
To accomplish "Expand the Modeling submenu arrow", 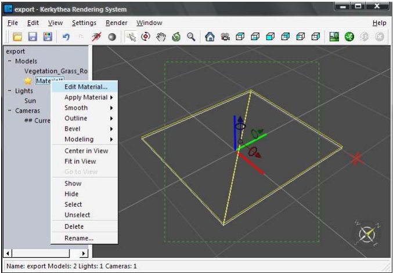I will [111, 139].
